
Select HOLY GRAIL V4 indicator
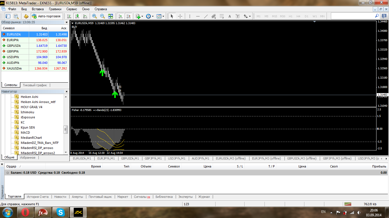click(x=31, y=107)
